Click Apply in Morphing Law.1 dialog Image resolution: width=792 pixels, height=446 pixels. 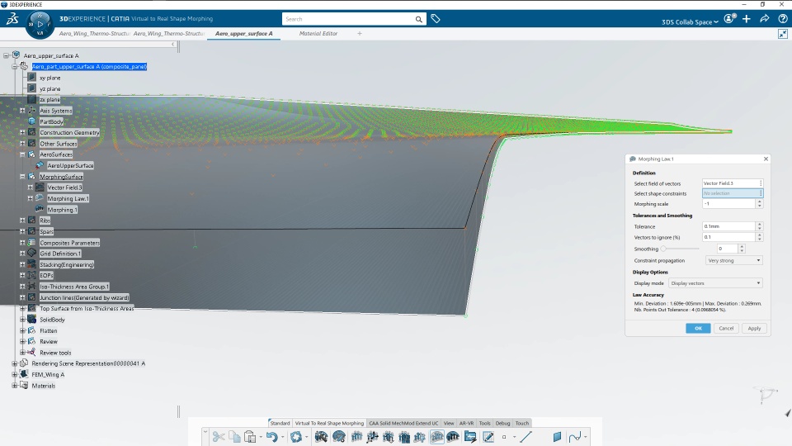click(x=754, y=328)
